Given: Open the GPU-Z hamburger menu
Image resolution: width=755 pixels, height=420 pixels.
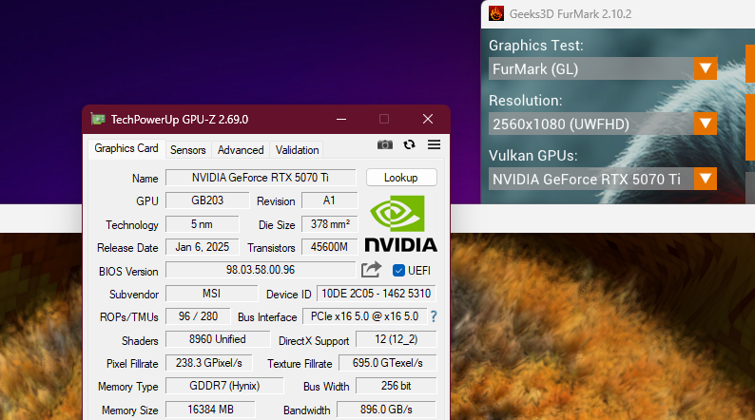Looking at the screenshot, I should pyautogui.click(x=434, y=144).
